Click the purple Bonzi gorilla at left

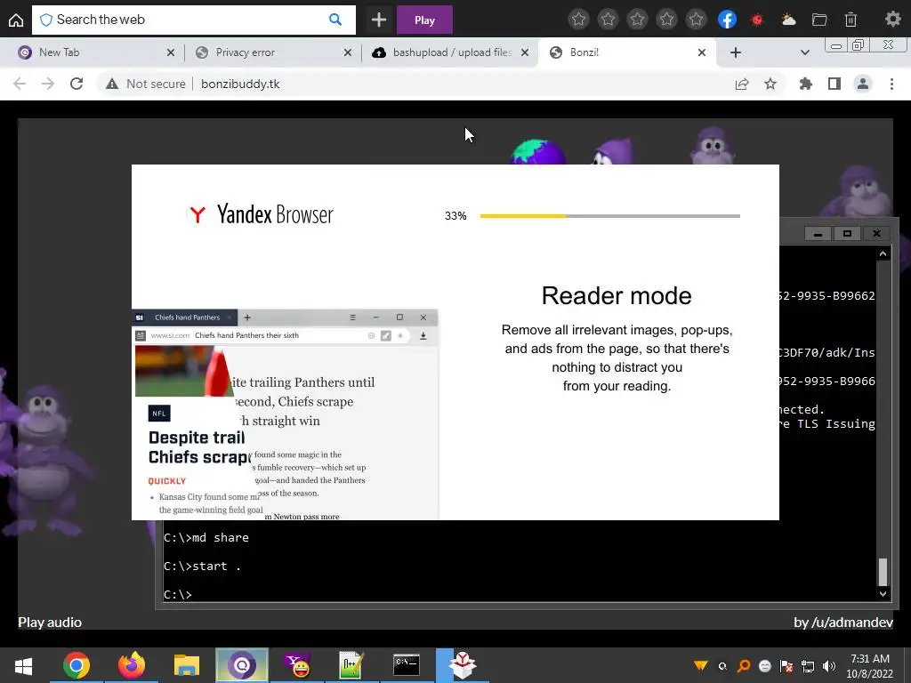click(44, 459)
